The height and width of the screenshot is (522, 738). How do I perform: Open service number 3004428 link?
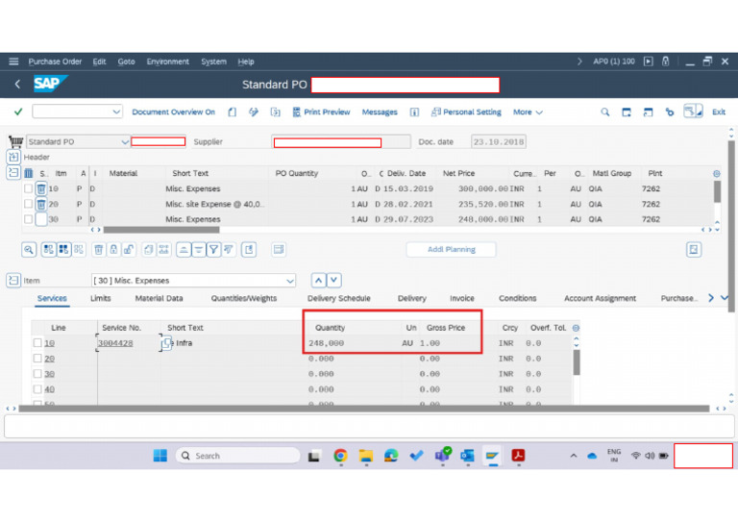[115, 343]
